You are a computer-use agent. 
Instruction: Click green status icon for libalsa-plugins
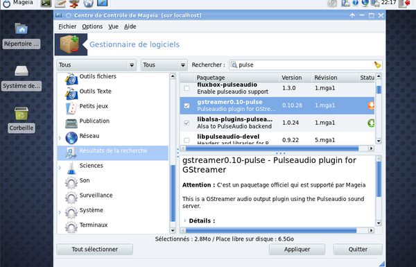[371, 123]
